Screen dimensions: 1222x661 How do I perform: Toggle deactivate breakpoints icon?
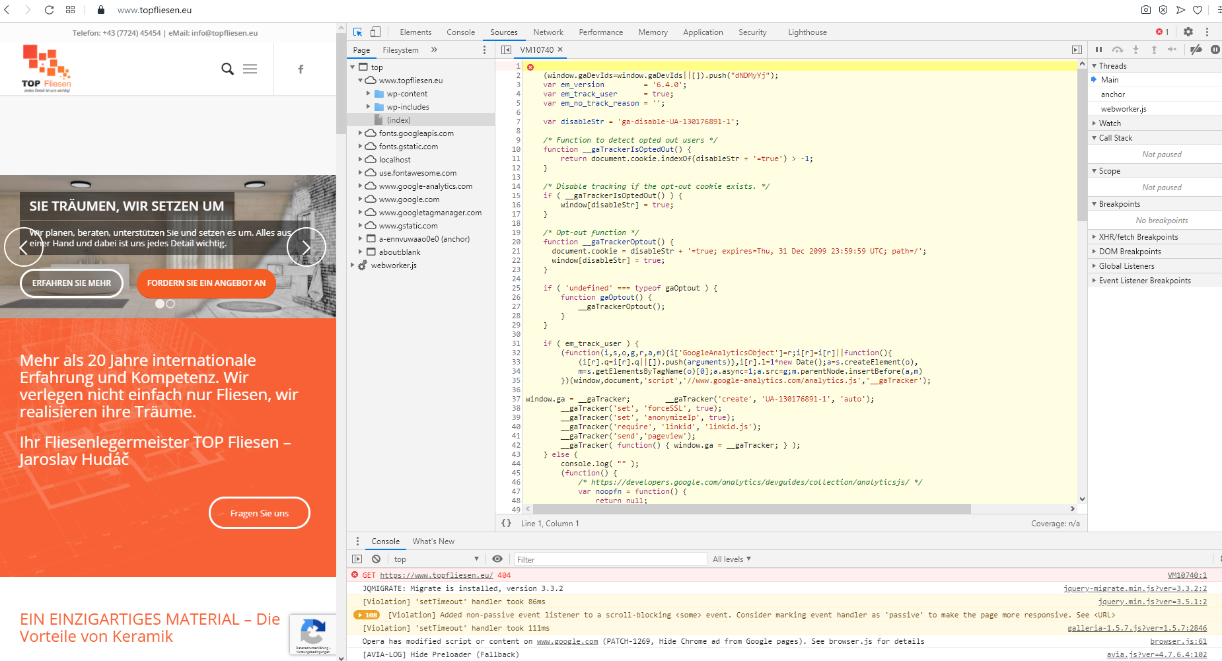(1196, 50)
